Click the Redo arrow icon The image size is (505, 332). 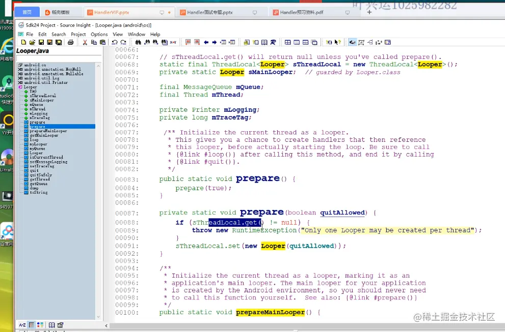click(123, 42)
